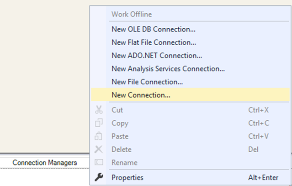This screenshot has width=292, height=186.
Task: Click the Rename icon in menu
Action: [x=99, y=163]
